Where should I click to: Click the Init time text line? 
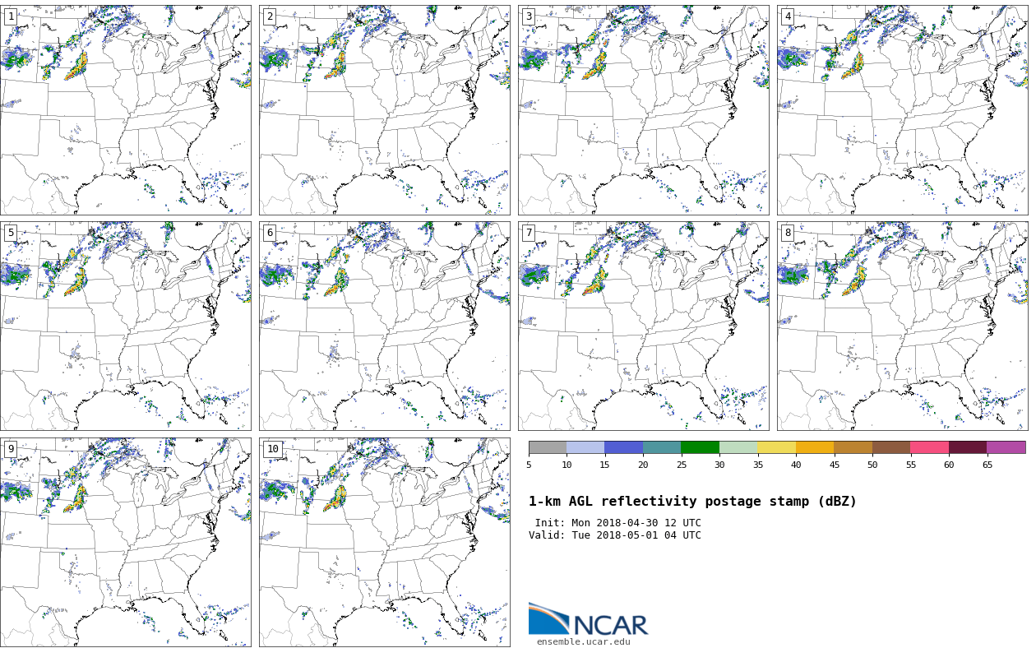click(617, 523)
